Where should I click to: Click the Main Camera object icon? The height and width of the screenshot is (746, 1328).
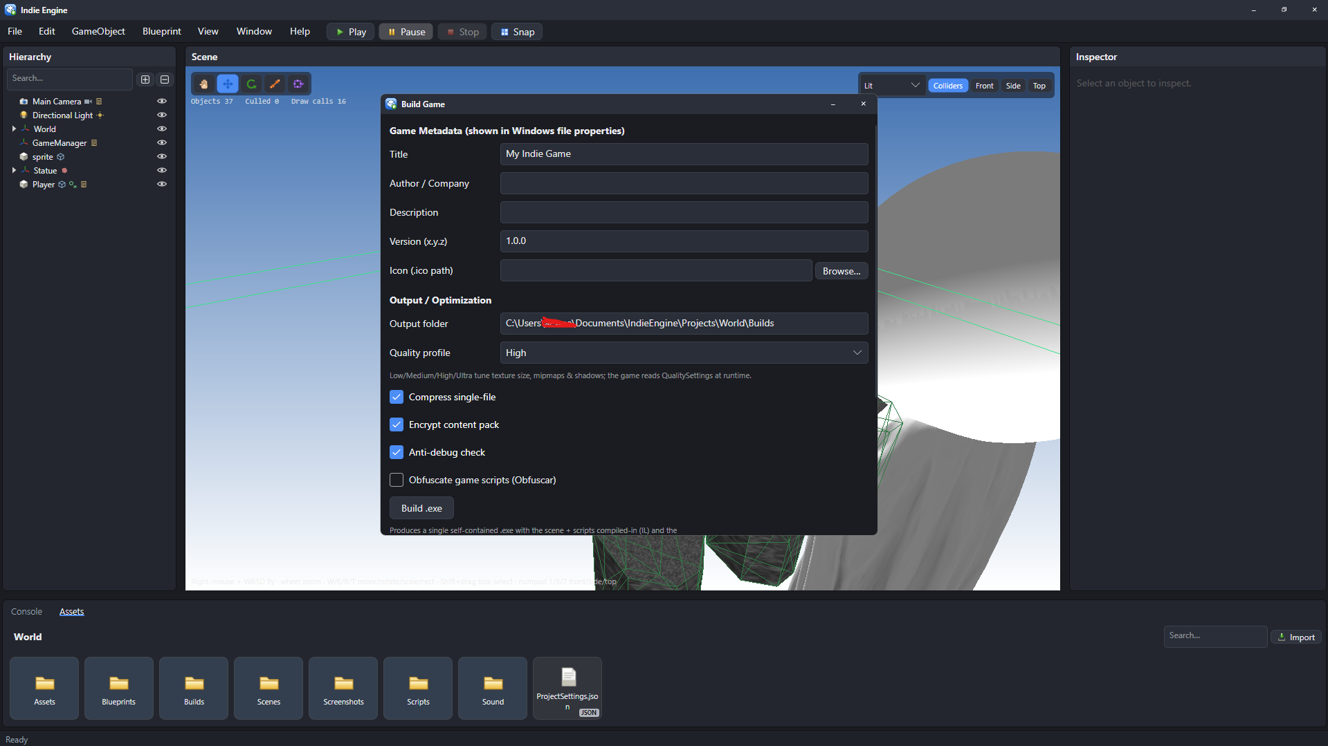pyautogui.click(x=24, y=102)
